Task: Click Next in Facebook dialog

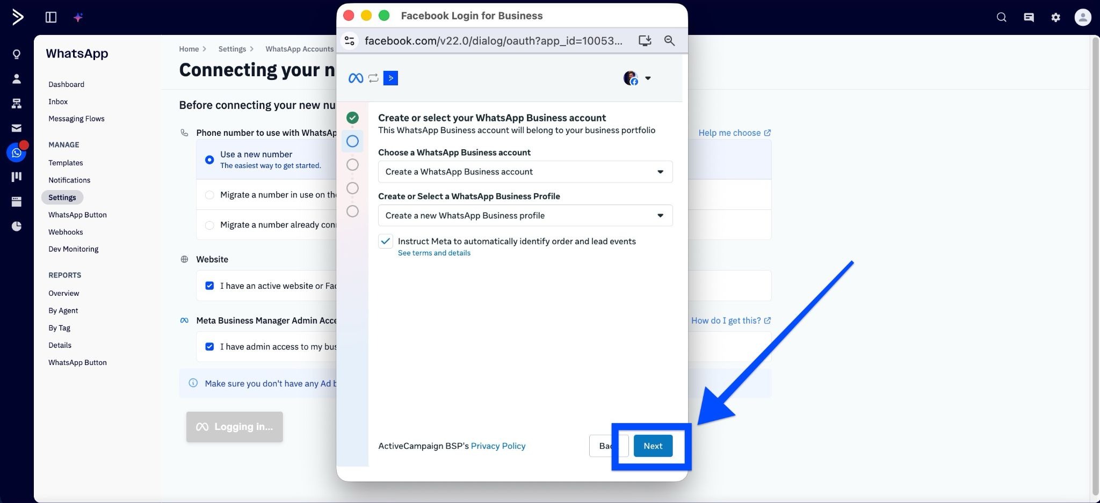Action: [653, 446]
